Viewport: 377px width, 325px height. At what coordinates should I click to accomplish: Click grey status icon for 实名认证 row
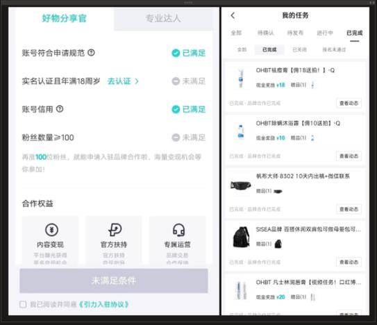176,81
